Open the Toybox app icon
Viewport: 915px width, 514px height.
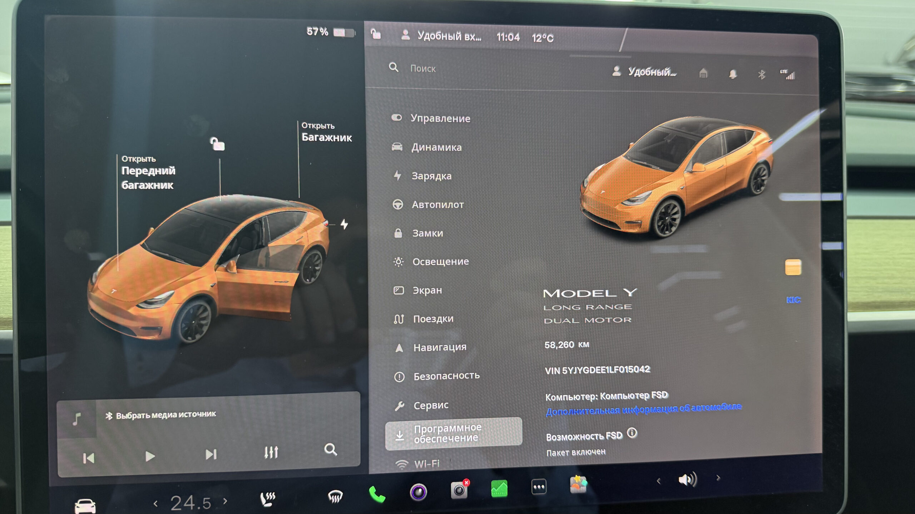[578, 484]
